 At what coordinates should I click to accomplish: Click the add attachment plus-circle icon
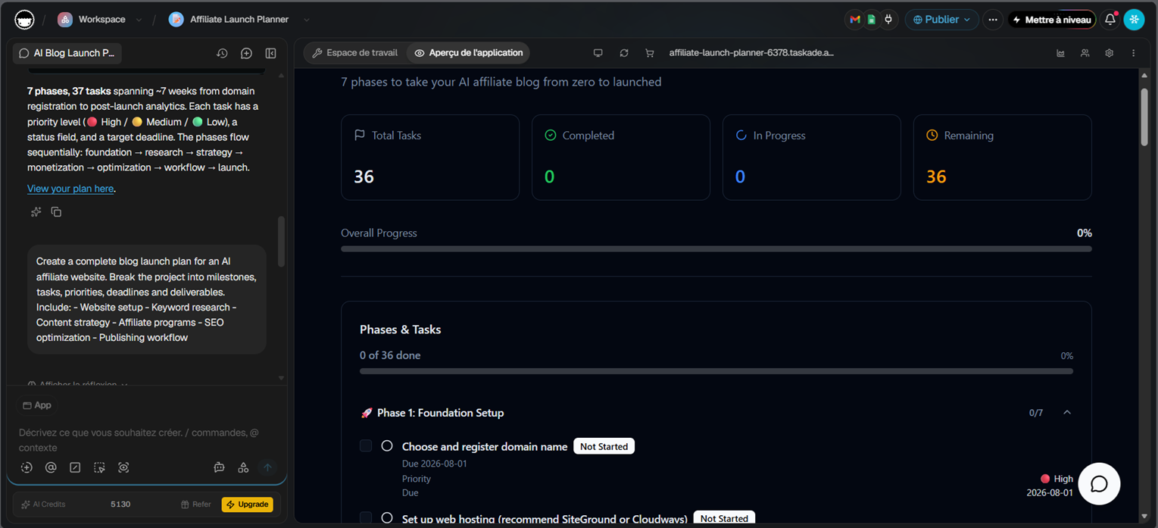pyautogui.click(x=27, y=467)
